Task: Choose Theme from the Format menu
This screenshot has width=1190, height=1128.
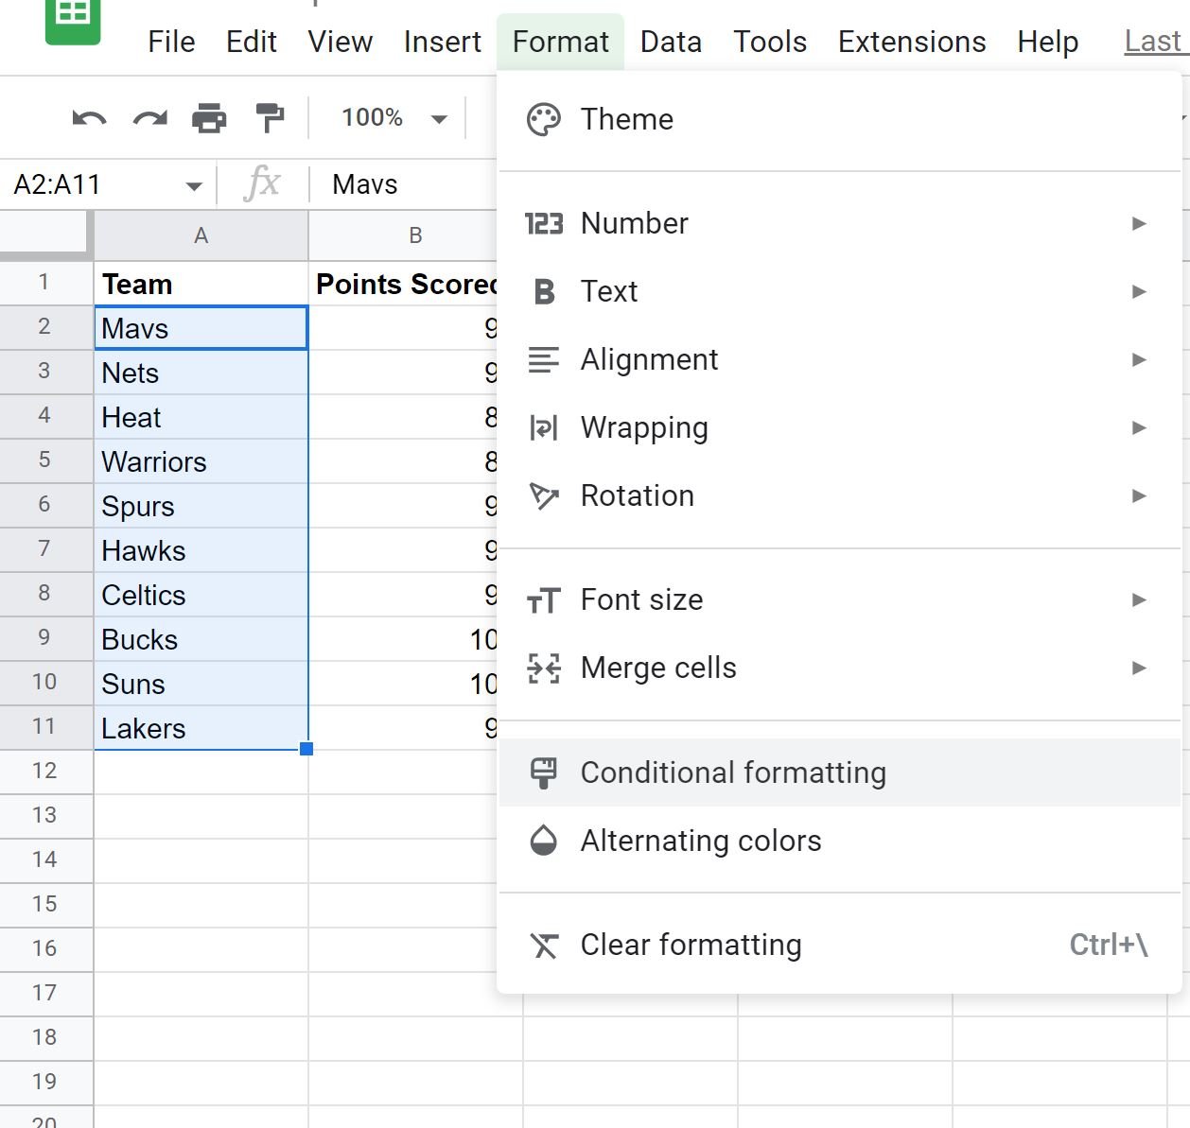Action: click(x=840, y=120)
